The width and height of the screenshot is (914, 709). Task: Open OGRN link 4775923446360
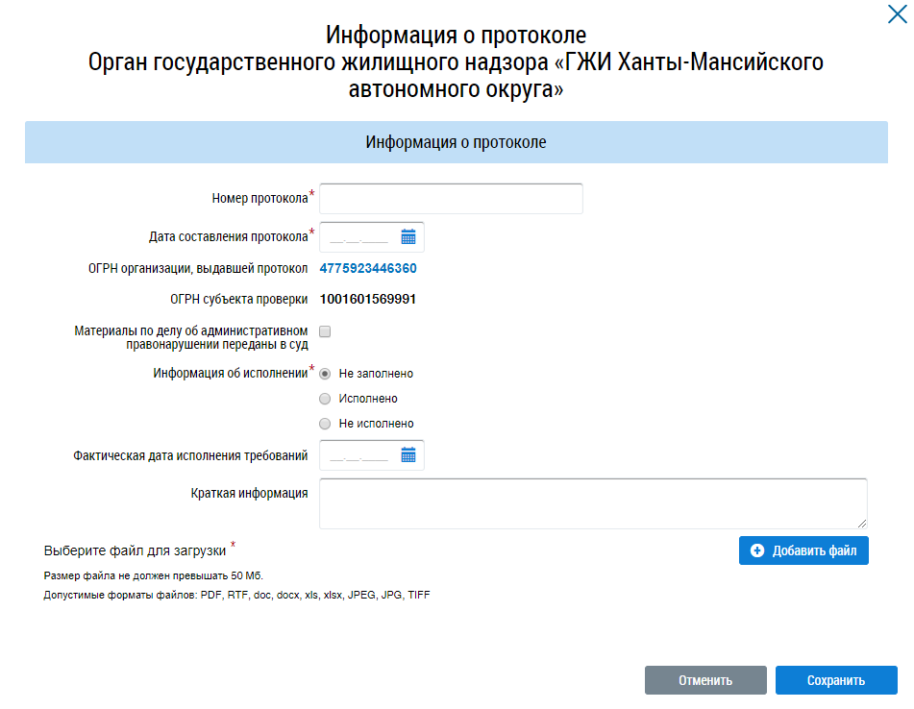pos(368,268)
